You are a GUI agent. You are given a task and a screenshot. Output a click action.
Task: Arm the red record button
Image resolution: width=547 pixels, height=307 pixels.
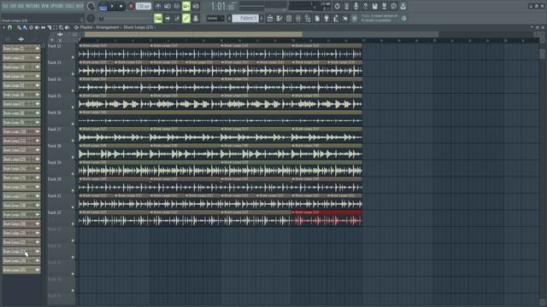(131, 6)
